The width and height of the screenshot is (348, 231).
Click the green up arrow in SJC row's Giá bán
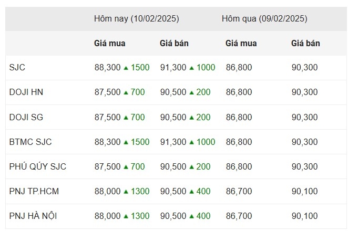point(191,68)
